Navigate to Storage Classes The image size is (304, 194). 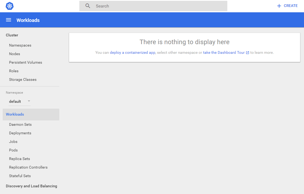[23, 79]
